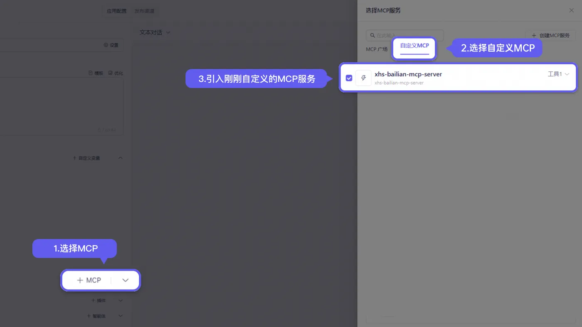
Task: Click + 智能体 to add an agent
Action: pyautogui.click(x=96, y=316)
